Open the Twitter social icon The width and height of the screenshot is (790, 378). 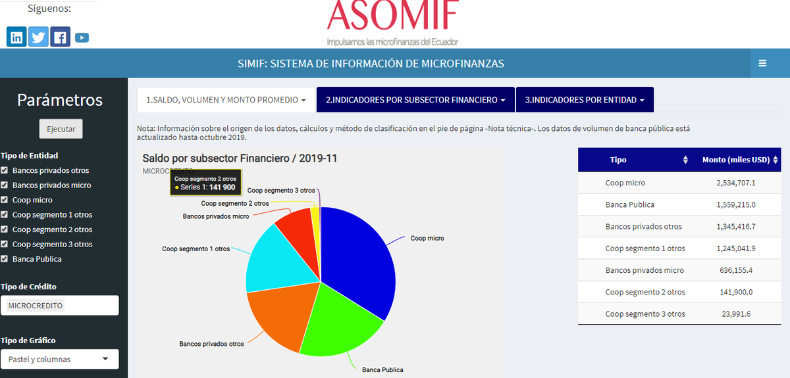coord(39,37)
